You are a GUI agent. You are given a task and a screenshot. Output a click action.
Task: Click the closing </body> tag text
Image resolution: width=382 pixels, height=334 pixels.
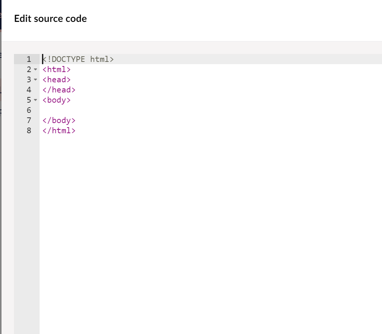coord(59,120)
